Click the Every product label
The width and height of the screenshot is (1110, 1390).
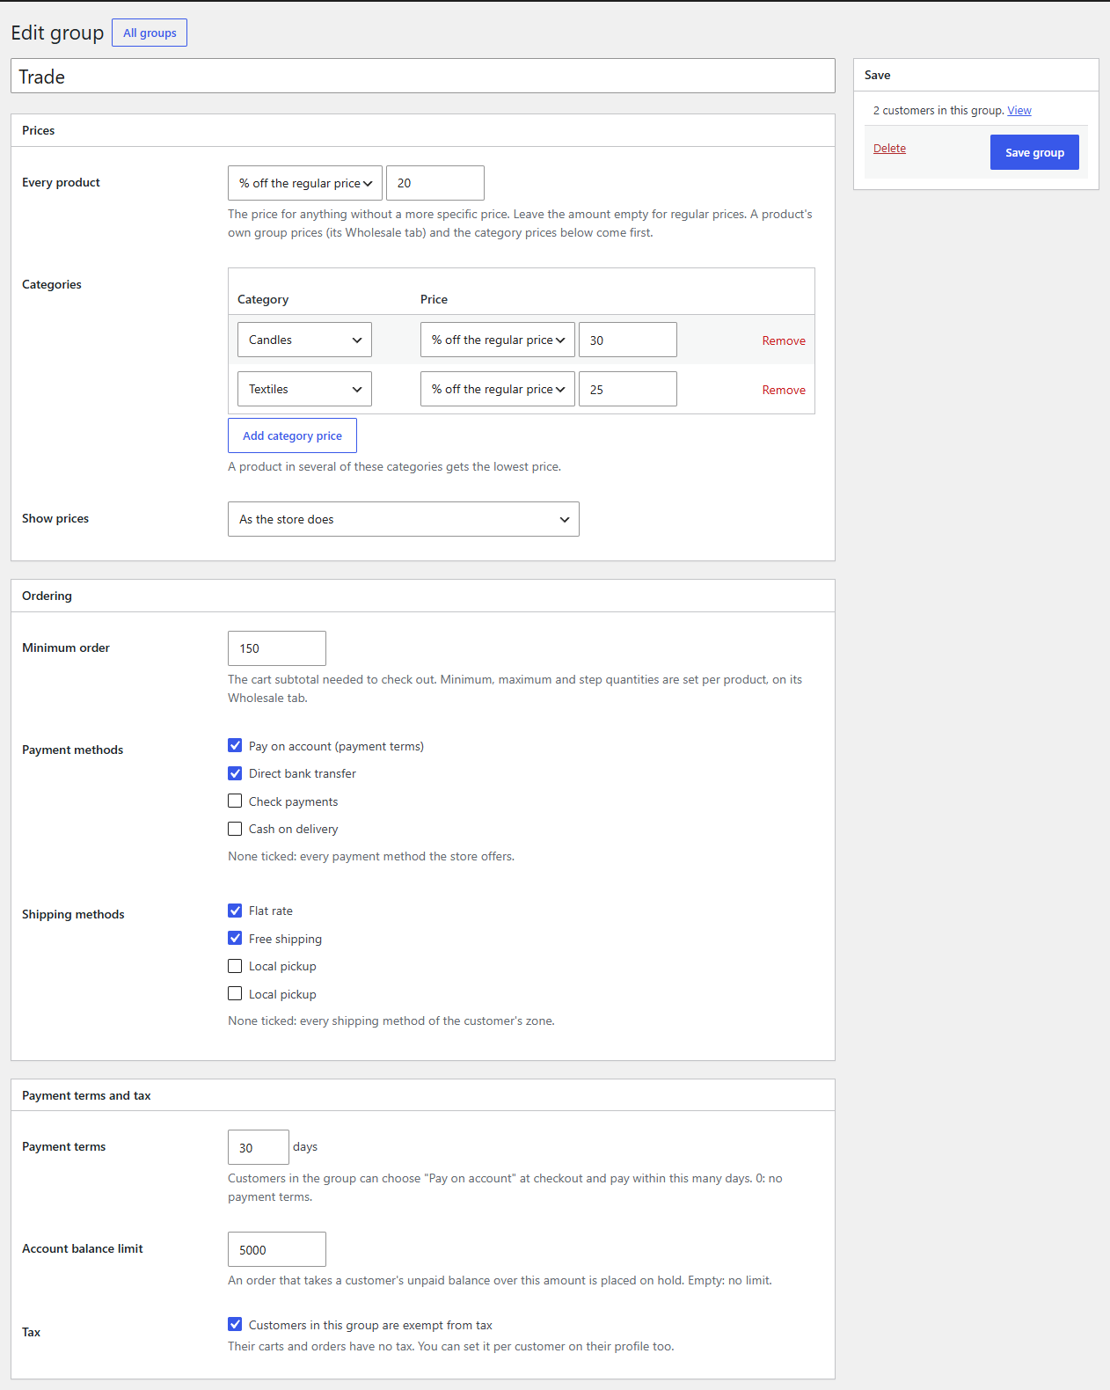[x=62, y=182]
